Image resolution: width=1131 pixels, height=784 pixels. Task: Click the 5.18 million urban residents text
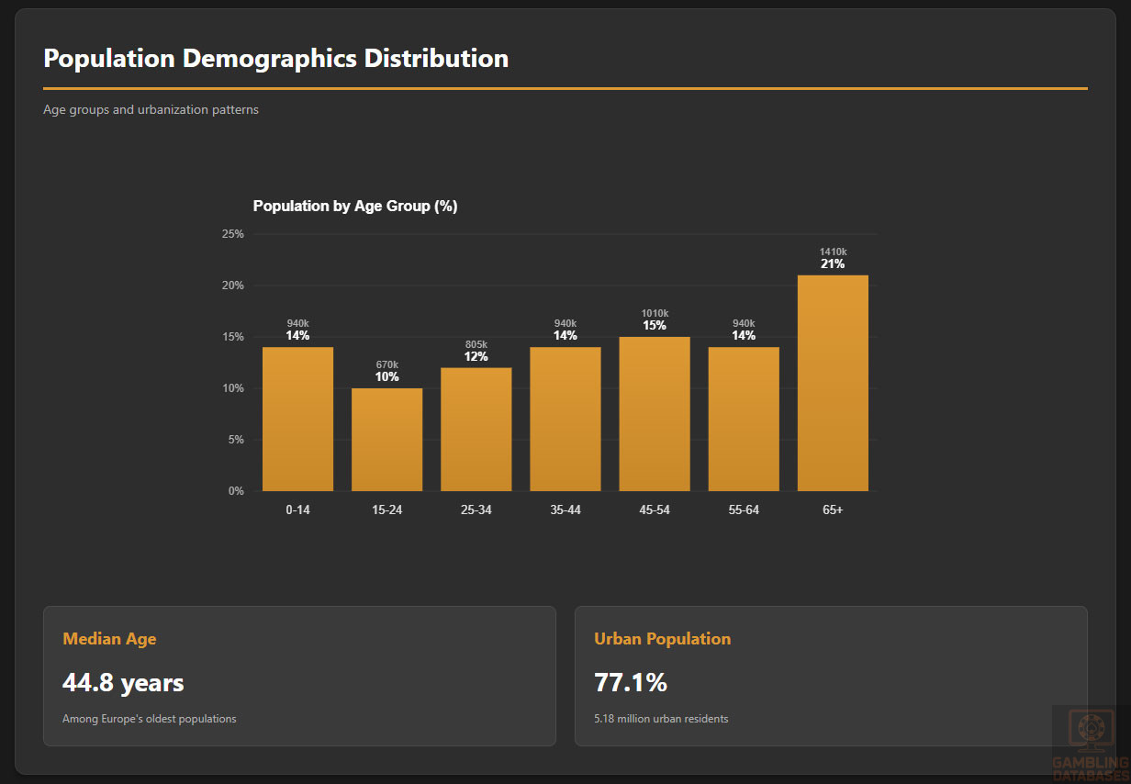pos(661,719)
